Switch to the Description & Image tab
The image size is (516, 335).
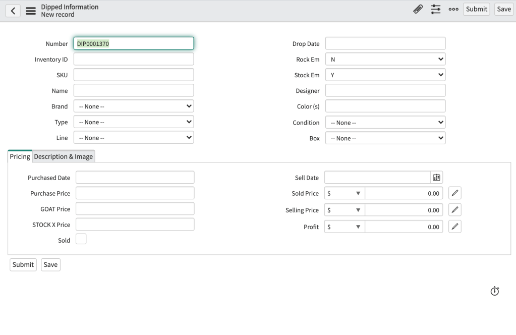[64, 156]
